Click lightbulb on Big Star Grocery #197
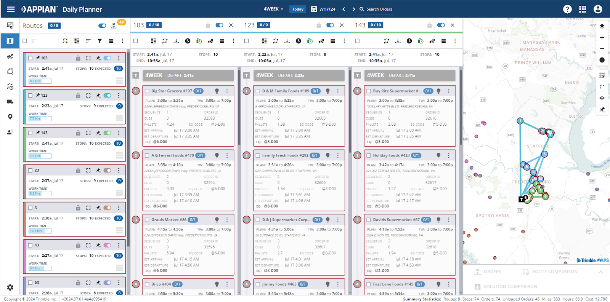Image resolution: width=610 pixels, height=302 pixels. click(x=217, y=91)
